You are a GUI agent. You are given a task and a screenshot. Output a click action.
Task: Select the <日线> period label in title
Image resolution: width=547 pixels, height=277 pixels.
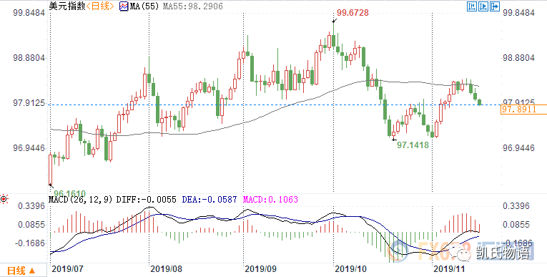(100, 6)
